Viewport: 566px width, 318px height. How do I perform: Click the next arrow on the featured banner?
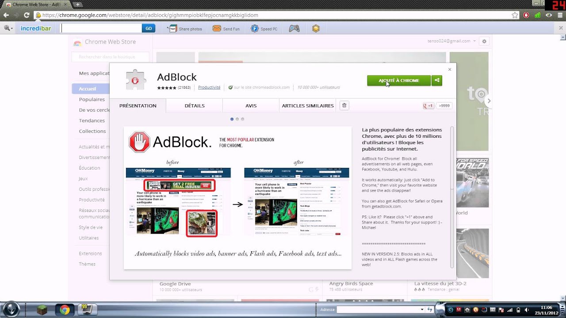pyautogui.click(x=489, y=101)
